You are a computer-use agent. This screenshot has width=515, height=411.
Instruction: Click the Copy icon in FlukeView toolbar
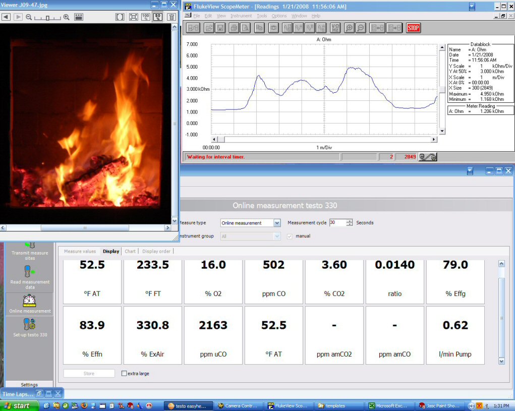coord(259,28)
